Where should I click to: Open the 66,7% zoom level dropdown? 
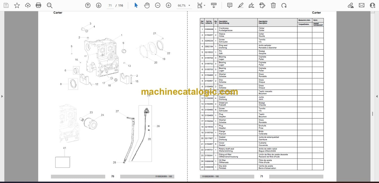184,5
